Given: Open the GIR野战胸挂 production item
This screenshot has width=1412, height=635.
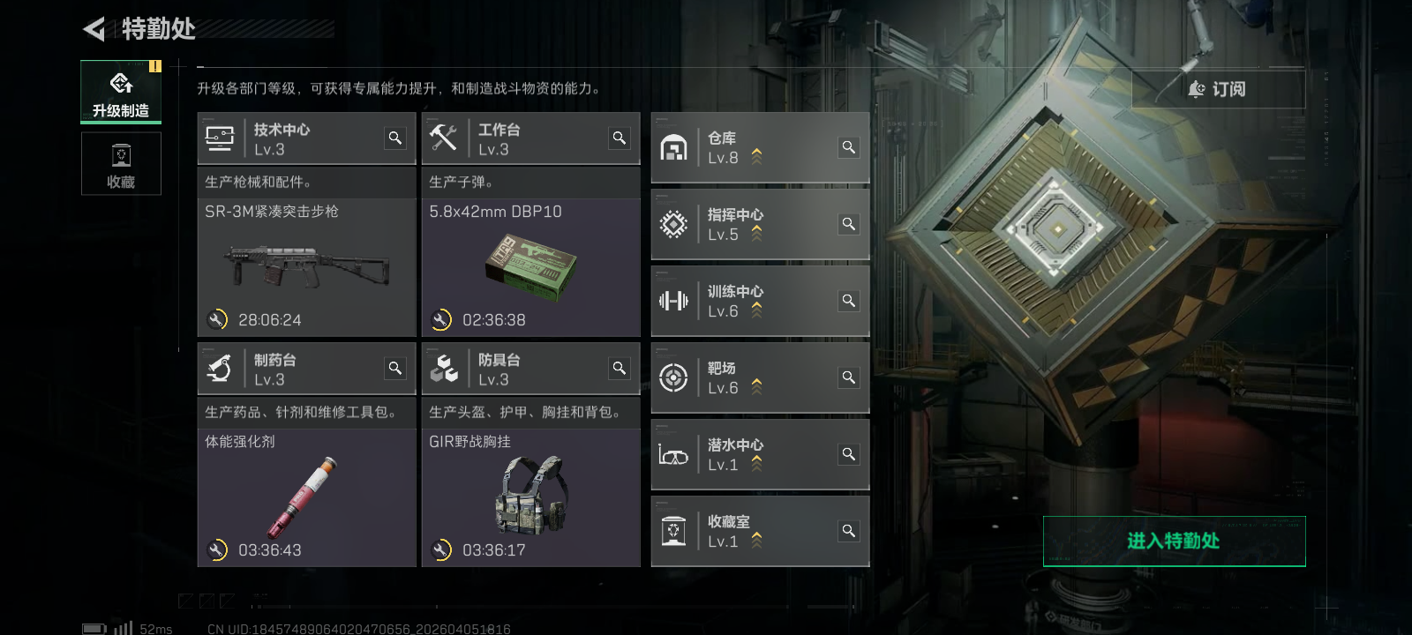Looking at the screenshot, I should (530, 495).
